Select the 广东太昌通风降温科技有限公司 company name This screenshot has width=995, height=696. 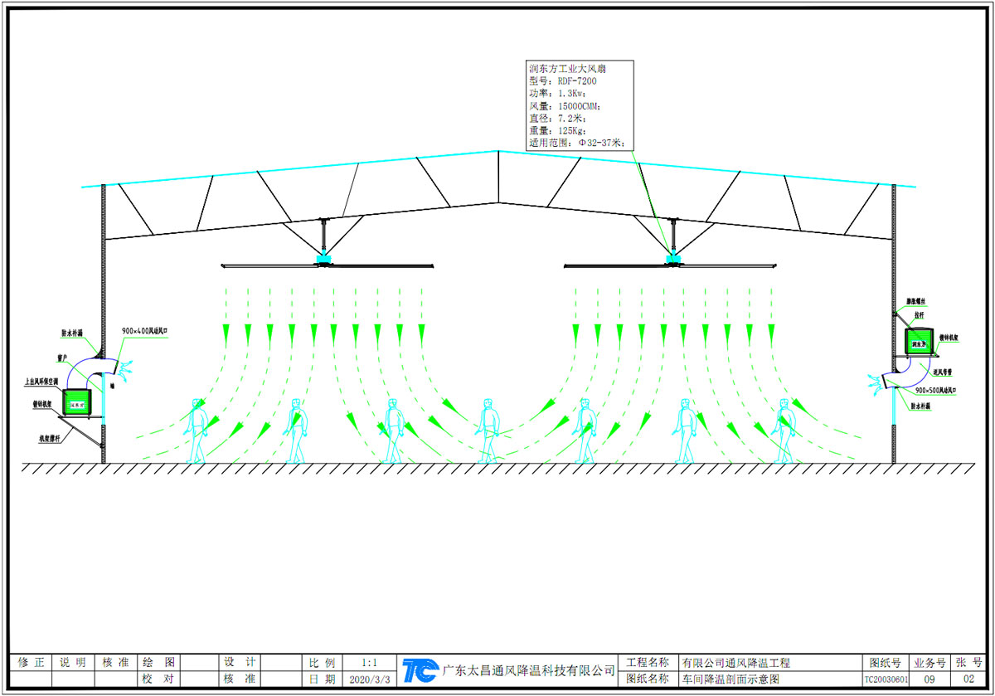pyautogui.click(x=529, y=670)
